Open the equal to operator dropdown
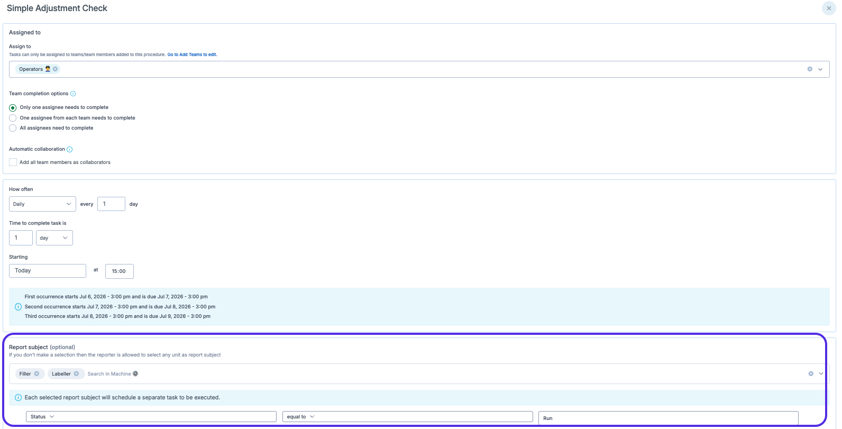 (408, 417)
